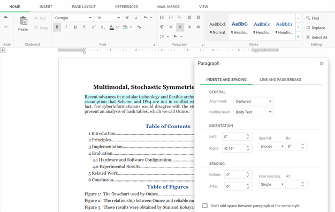Open the Alignment Centered dropdown
The height and width of the screenshot is (212, 335).
(253, 101)
